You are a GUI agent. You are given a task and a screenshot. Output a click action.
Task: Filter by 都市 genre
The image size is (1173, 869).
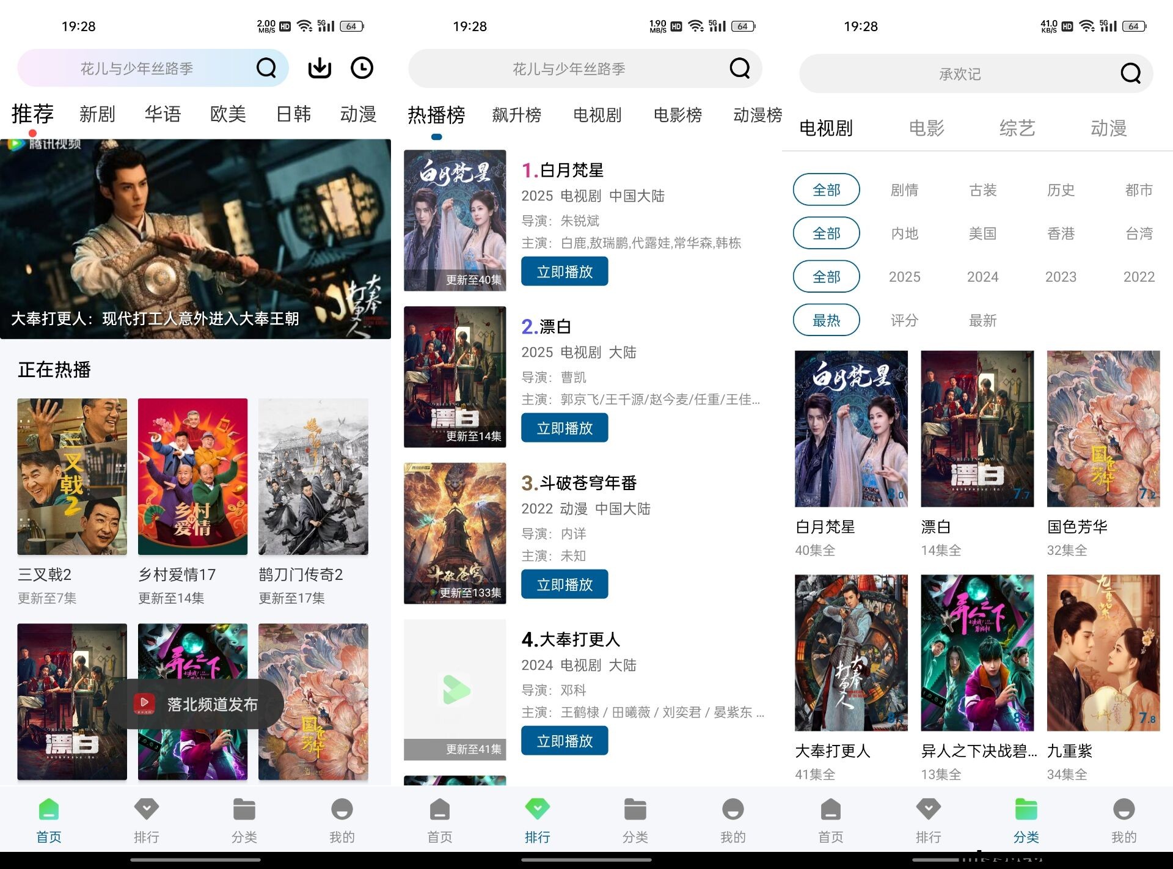(x=1139, y=190)
